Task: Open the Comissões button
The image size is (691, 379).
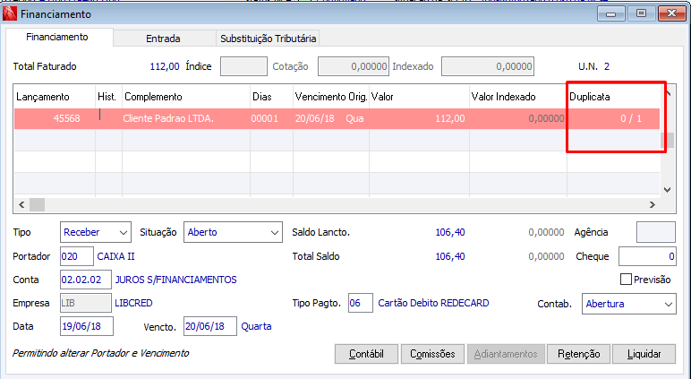Action: click(x=432, y=354)
